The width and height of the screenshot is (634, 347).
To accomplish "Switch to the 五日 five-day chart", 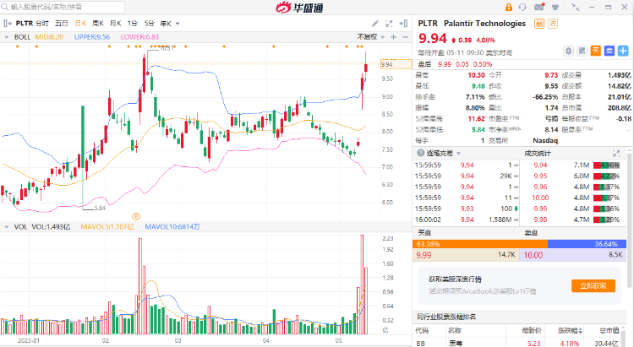I will 62,24.
